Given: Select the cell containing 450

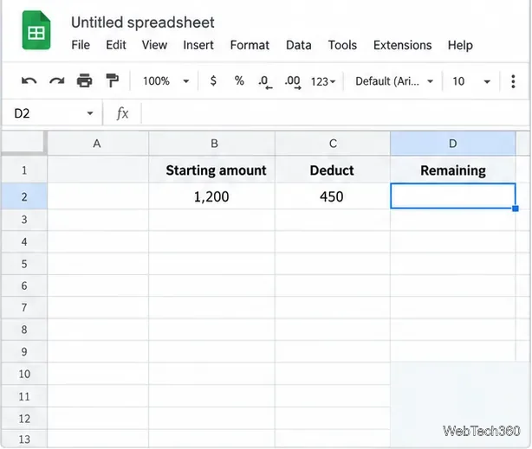Looking at the screenshot, I should coord(333,196).
